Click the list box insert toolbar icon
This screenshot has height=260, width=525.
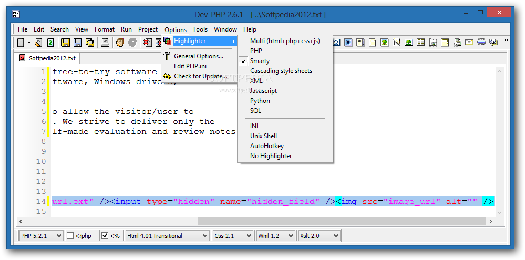pos(361,43)
